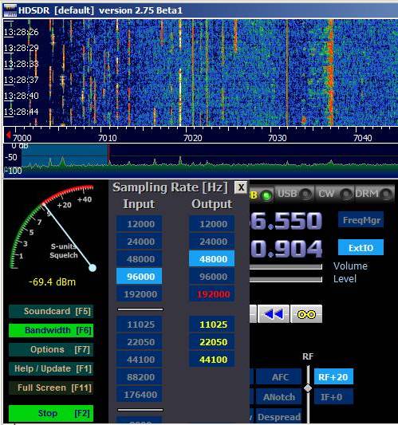Image resolution: width=398 pixels, height=425 pixels.
Task: Switch demodulation mode to CW
Action: tap(334, 194)
